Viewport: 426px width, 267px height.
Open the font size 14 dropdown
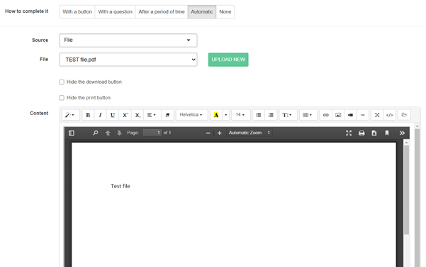(x=241, y=115)
